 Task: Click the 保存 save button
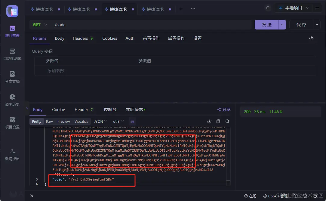point(301,25)
